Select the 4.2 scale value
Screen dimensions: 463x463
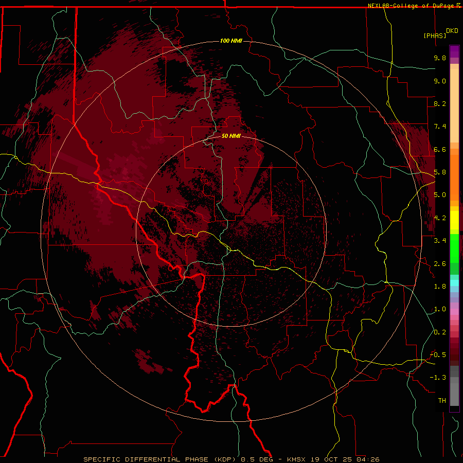click(440, 218)
